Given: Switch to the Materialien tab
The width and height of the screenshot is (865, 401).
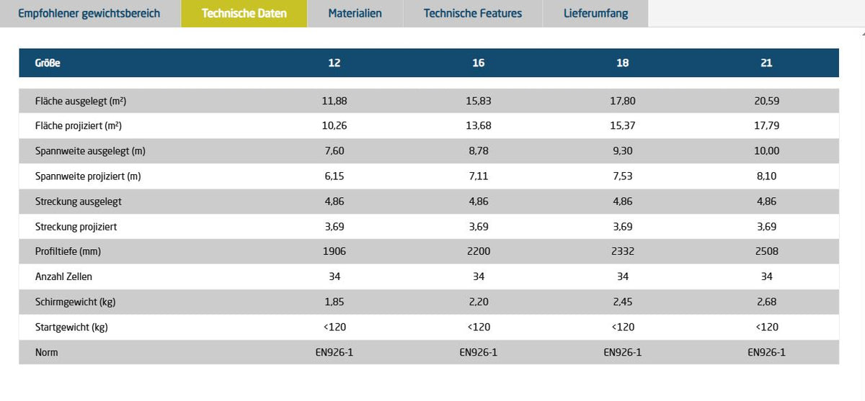Looking at the screenshot, I should pyautogui.click(x=355, y=14).
